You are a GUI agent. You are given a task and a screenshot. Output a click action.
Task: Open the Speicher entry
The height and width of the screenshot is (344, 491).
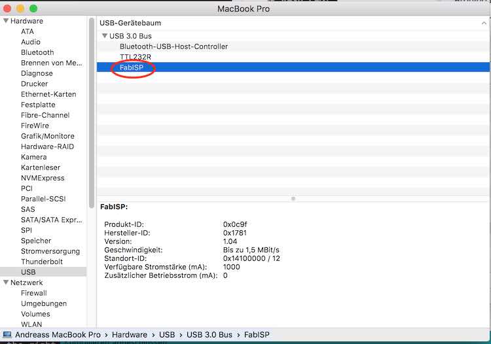click(36, 241)
